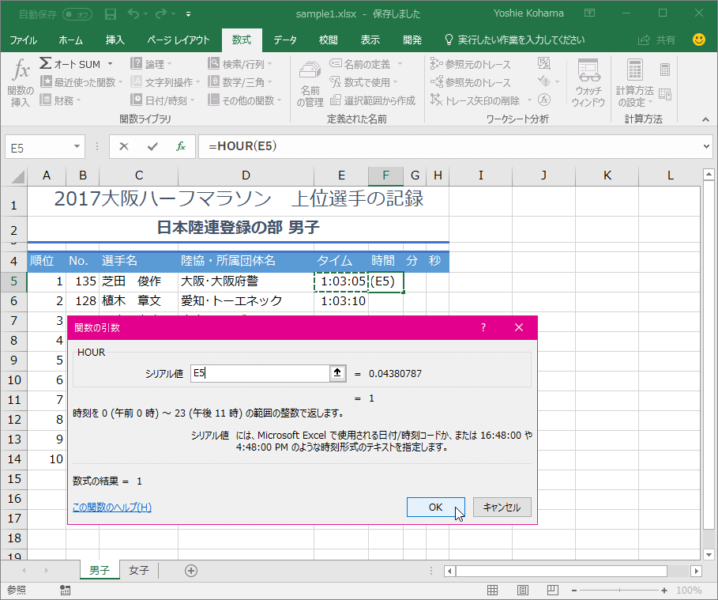Viewport: 718px width, 600px height.
Task: Click the serial number (シリアル値) input field
Action: 260,373
